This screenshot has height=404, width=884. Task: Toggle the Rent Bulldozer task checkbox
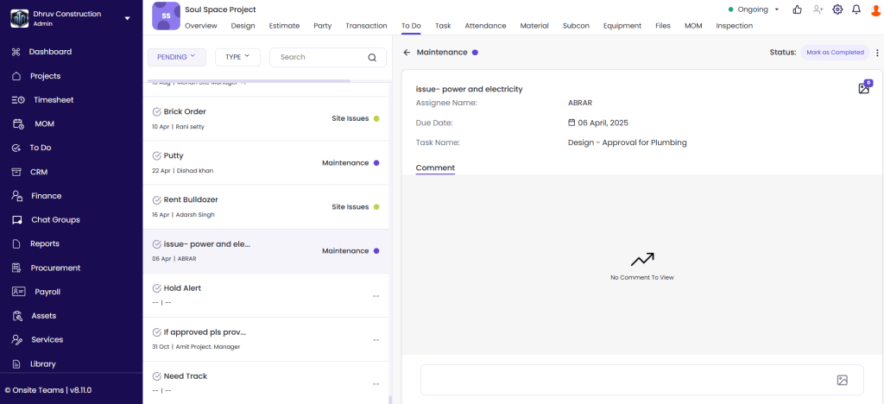156,200
